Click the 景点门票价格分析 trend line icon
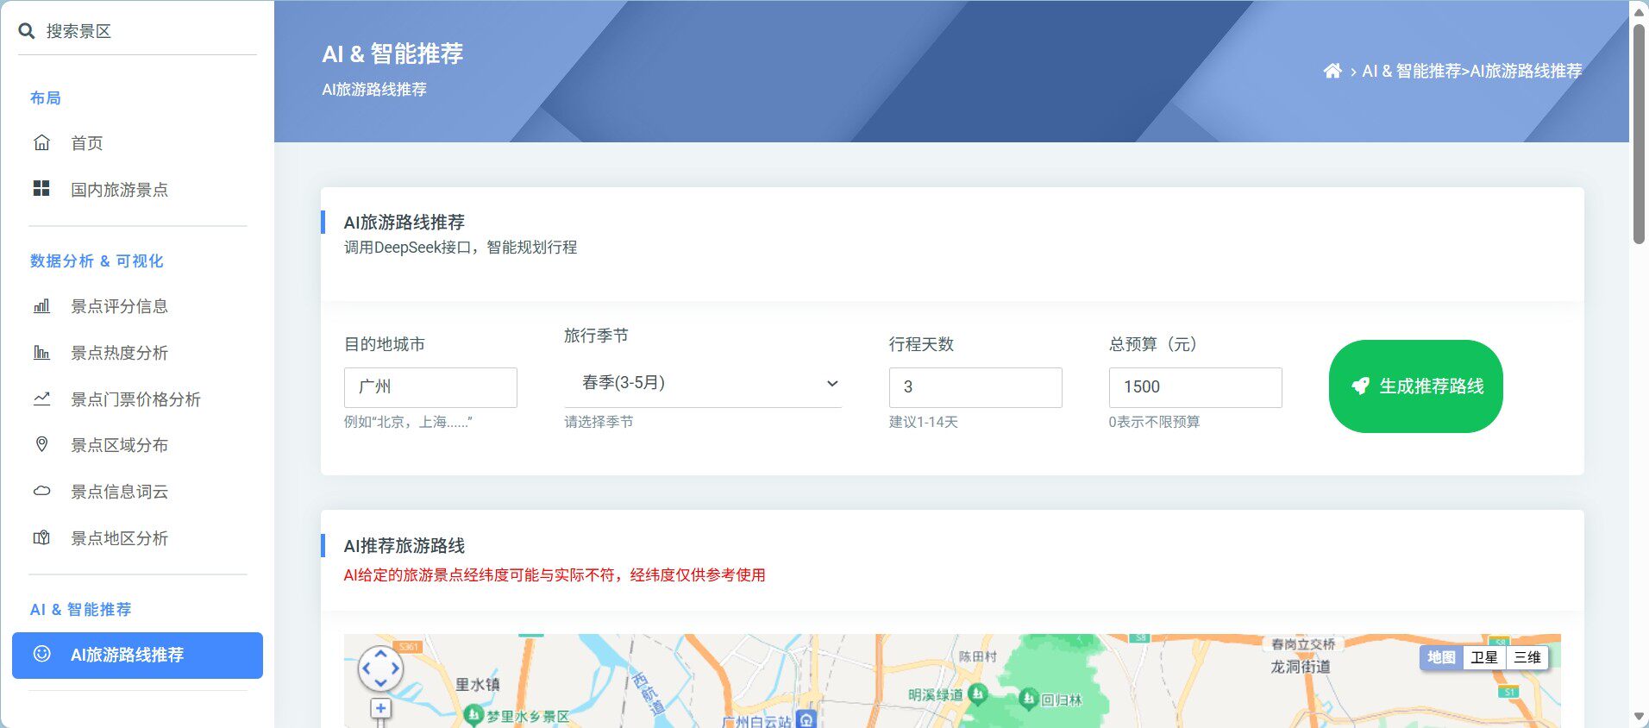The width and height of the screenshot is (1649, 728). click(x=41, y=399)
